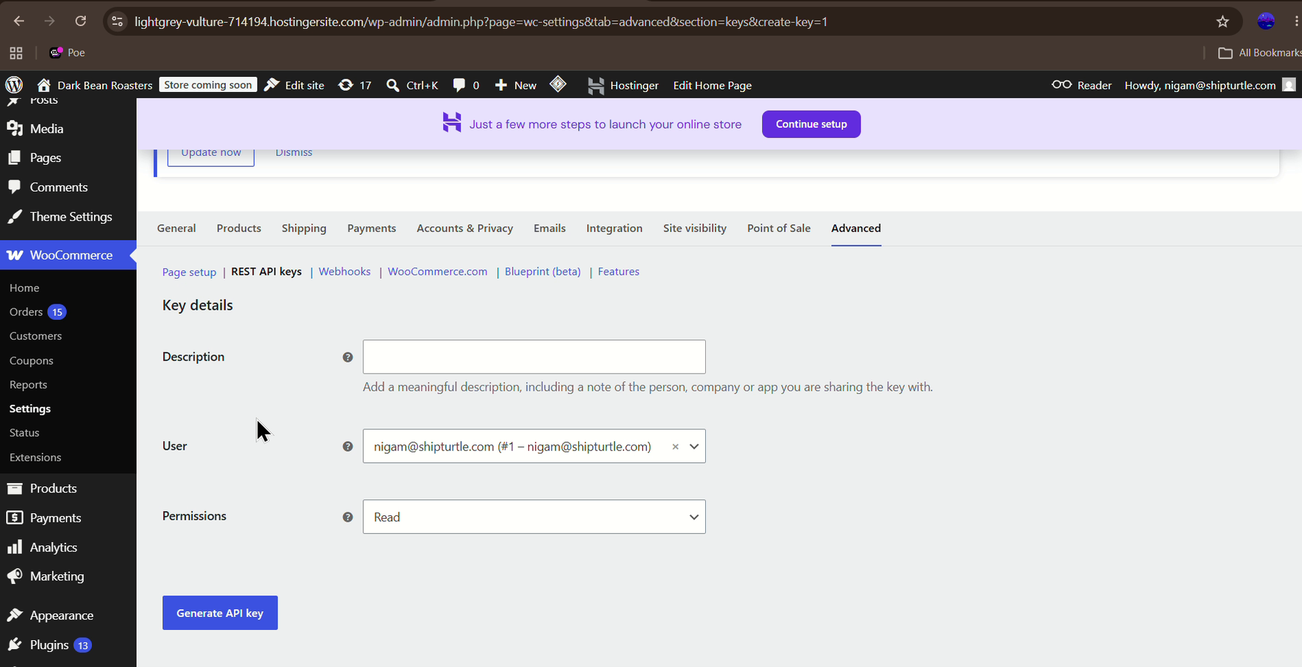
Task: Open Plugins in the sidebar
Action: click(x=49, y=645)
